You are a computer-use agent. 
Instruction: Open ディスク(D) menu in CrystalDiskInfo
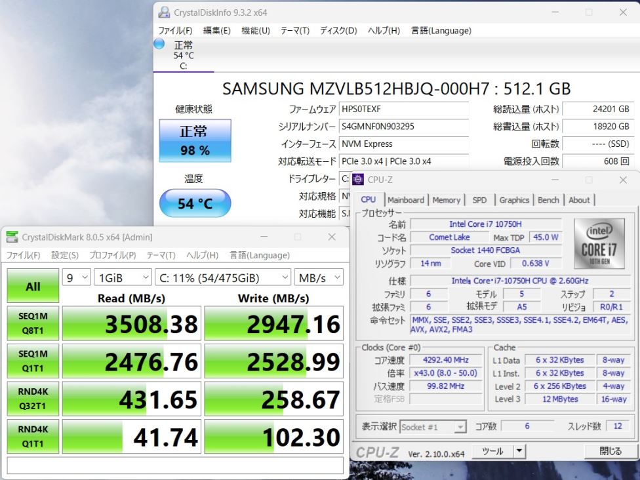point(338,31)
